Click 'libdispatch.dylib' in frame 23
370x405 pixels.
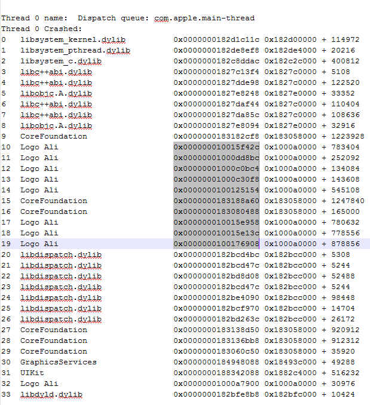[x=61, y=287]
